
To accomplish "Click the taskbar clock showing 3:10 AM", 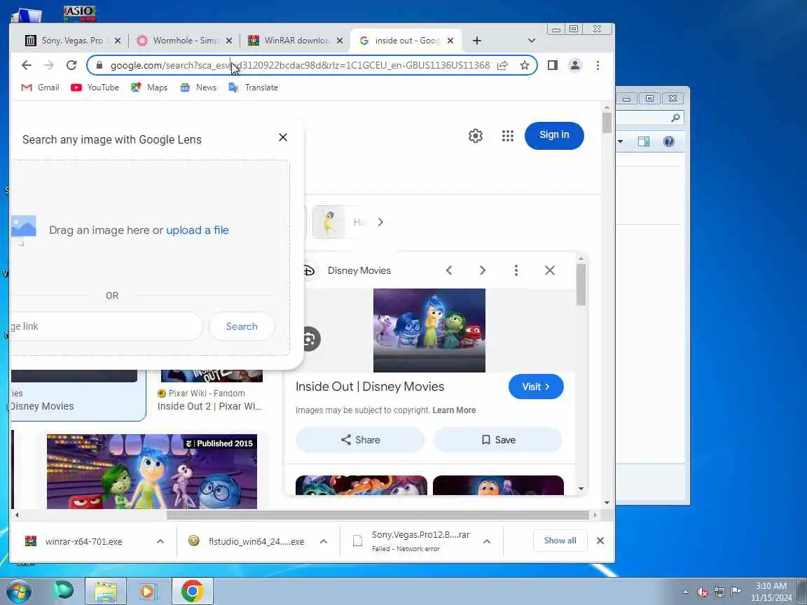I will coord(771,592).
